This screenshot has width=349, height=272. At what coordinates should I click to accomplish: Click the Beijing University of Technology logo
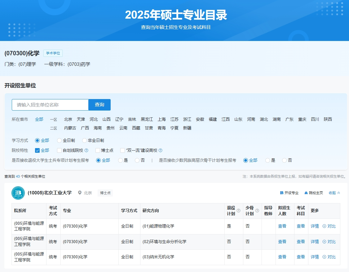tap(18, 193)
